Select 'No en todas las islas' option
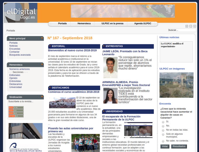The width and height of the screenshot is (199, 152). tap(163, 130)
